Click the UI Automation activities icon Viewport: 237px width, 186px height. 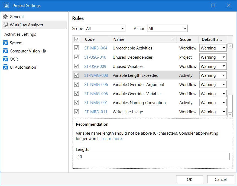point(5,67)
